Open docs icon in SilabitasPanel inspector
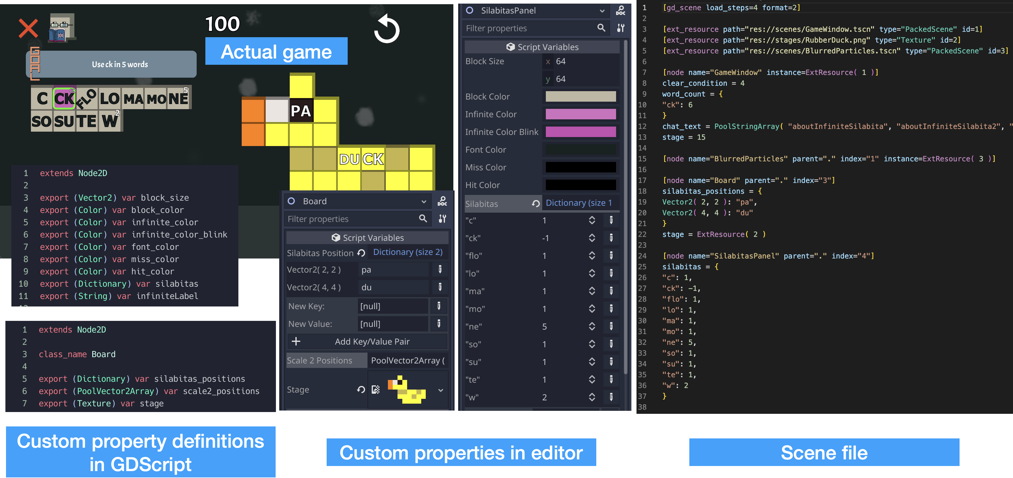 [x=621, y=10]
